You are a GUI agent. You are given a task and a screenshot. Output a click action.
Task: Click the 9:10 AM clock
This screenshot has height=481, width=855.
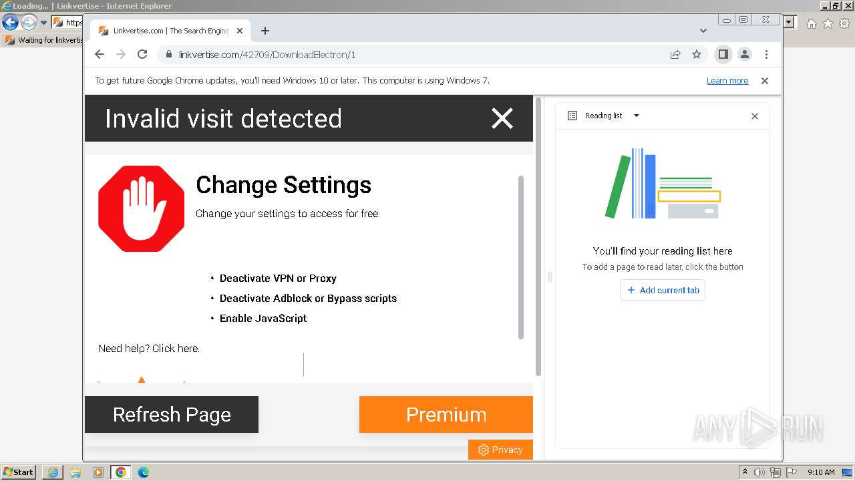click(x=821, y=472)
